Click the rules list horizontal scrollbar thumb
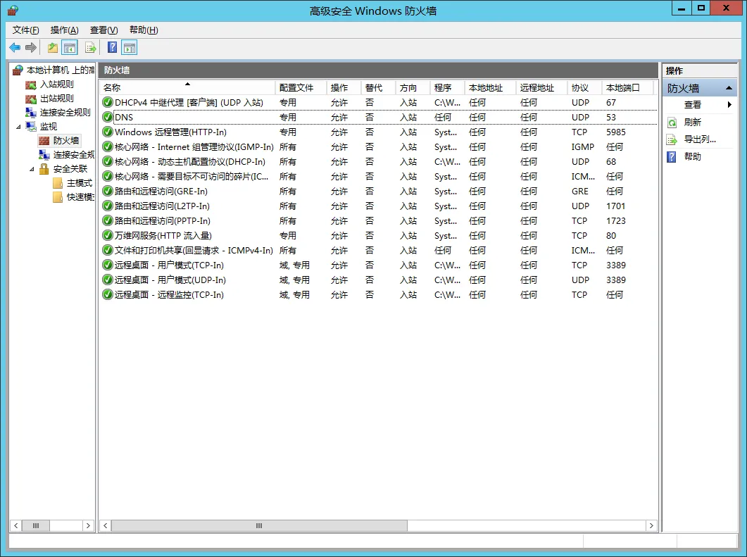Image resolution: width=747 pixels, height=557 pixels. (259, 525)
